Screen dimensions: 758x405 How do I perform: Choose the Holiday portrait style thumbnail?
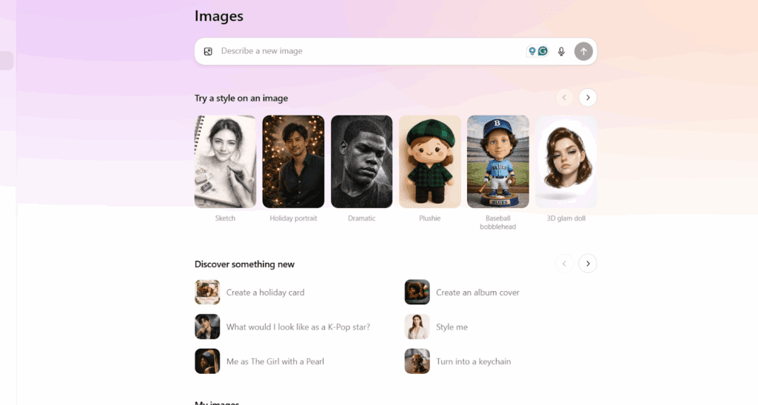293,161
